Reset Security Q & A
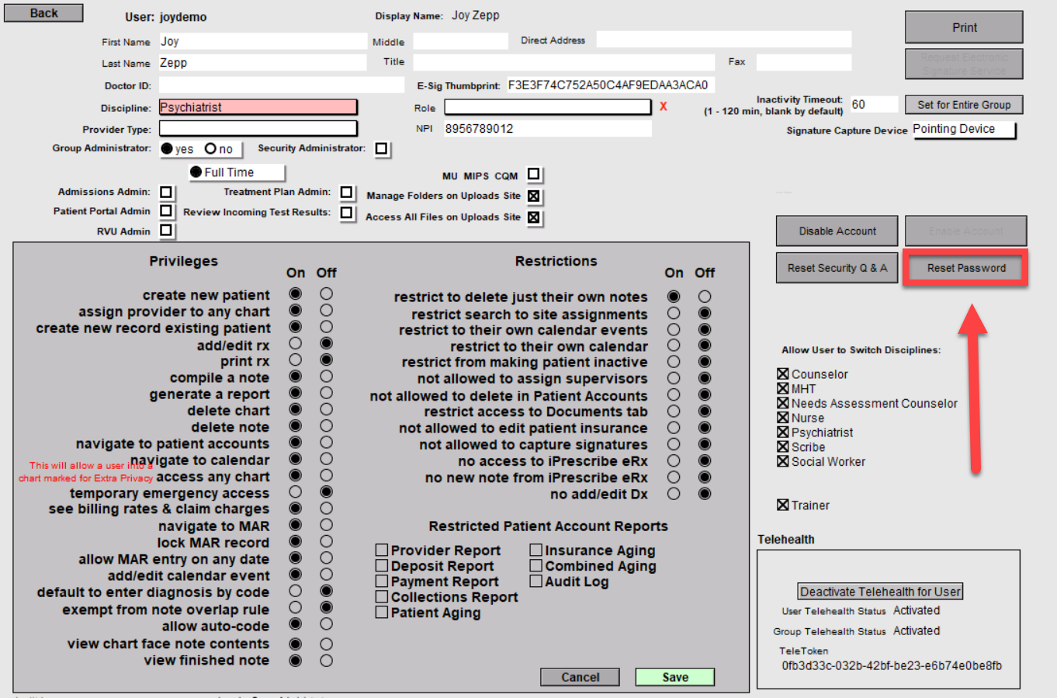1057x698 pixels. pos(837,268)
